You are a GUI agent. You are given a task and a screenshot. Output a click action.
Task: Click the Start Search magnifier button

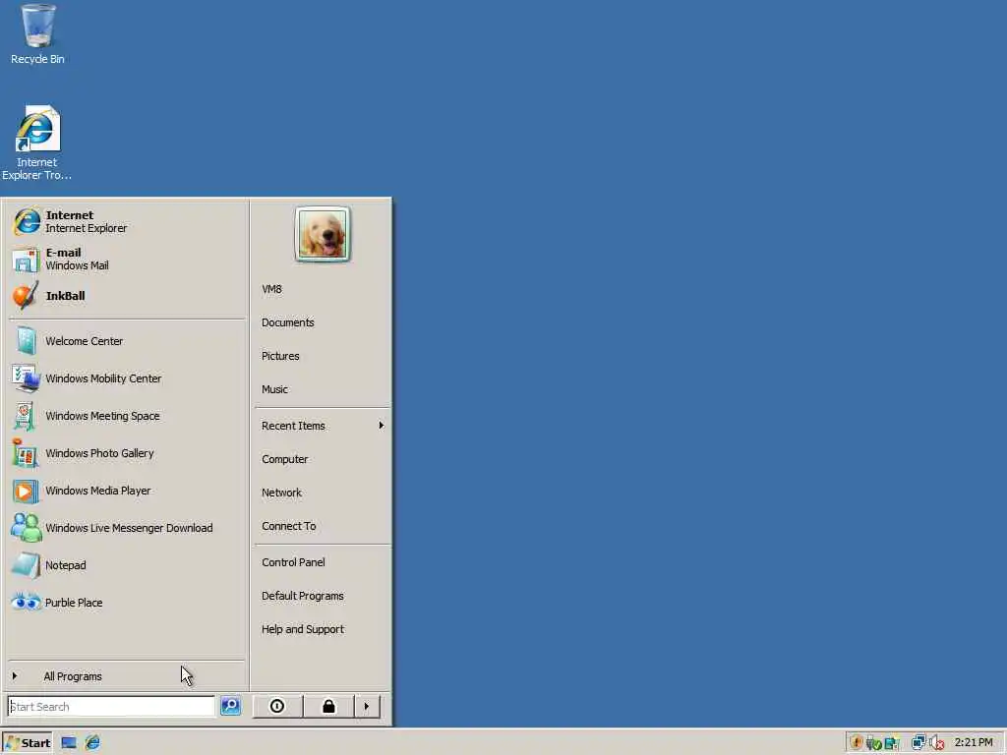[230, 706]
